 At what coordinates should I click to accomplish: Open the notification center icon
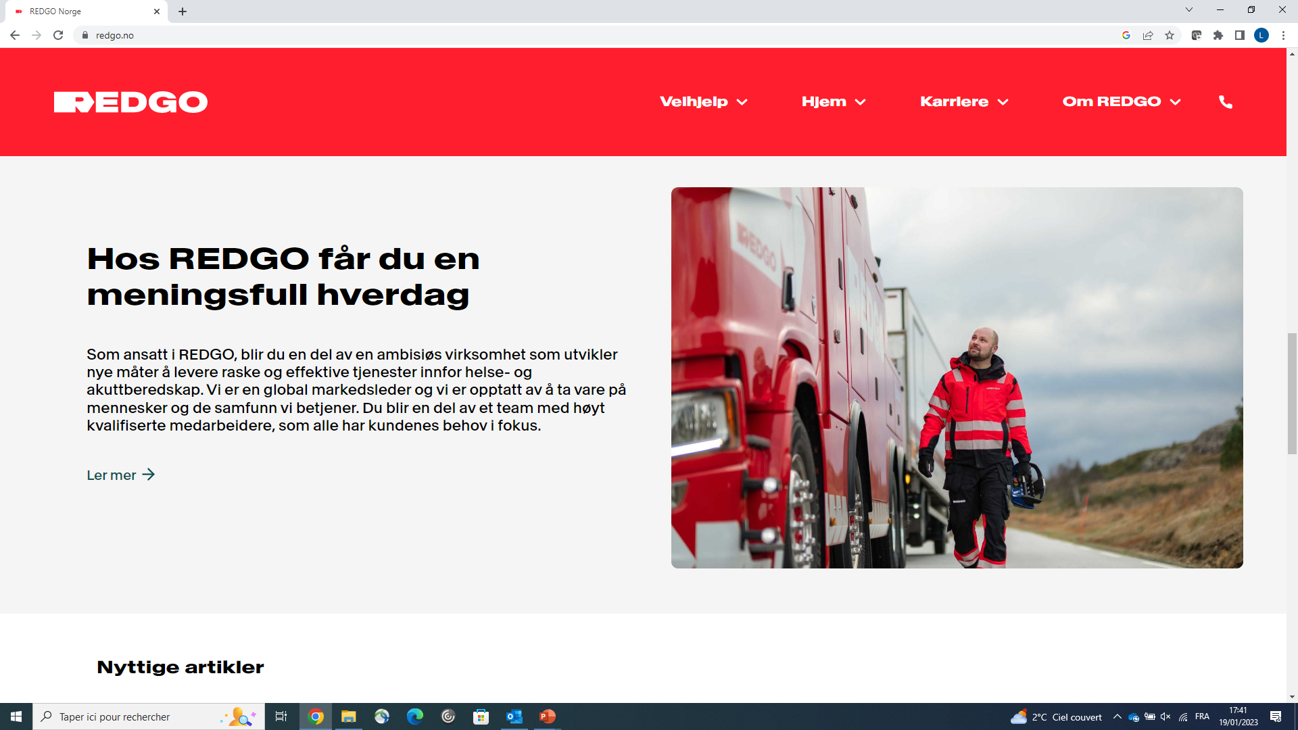coord(1276,716)
